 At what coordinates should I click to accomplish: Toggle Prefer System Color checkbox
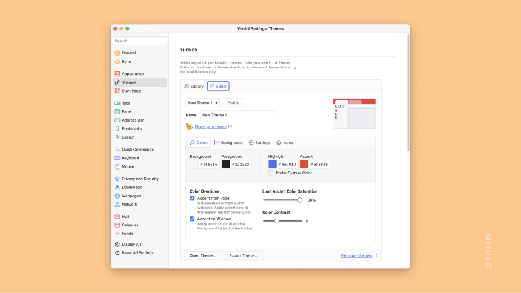271,173
